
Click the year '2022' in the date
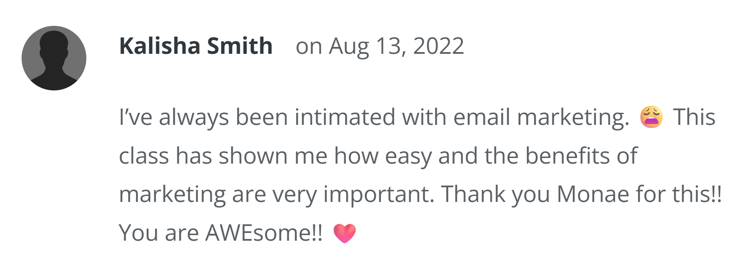438,46
